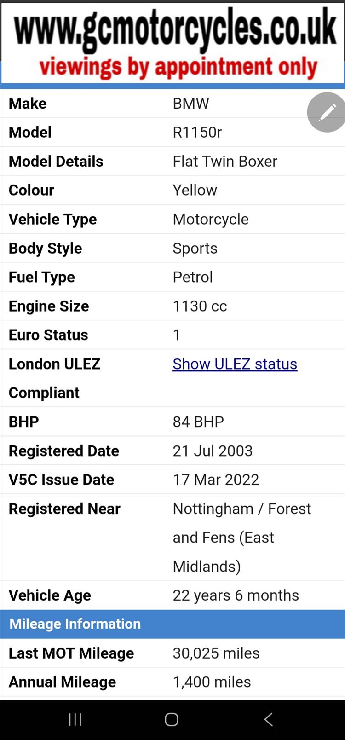Image resolution: width=345 pixels, height=740 pixels.
Task: Select the R1150r model value
Action: coord(197,133)
